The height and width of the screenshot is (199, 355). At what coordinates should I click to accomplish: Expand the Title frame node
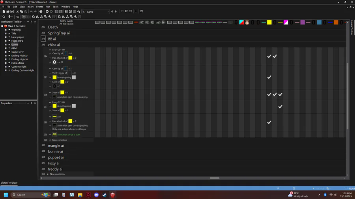click(x=6, y=33)
